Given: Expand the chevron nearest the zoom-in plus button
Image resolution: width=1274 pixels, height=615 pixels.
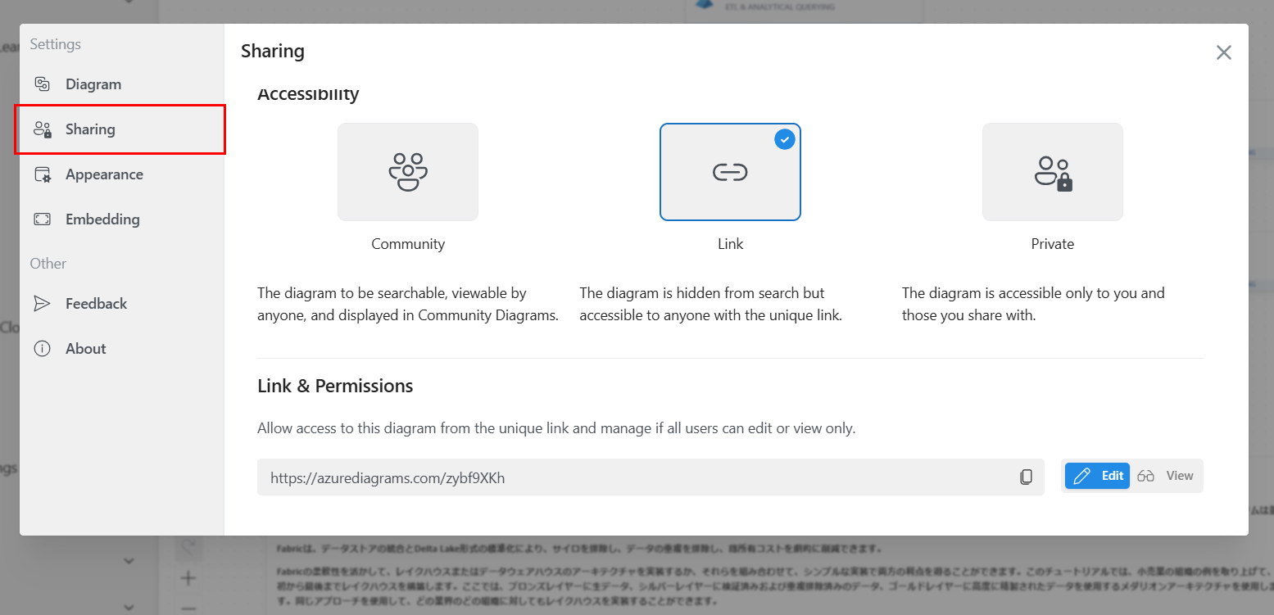Looking at the screenshot, I should pos(129,561).
